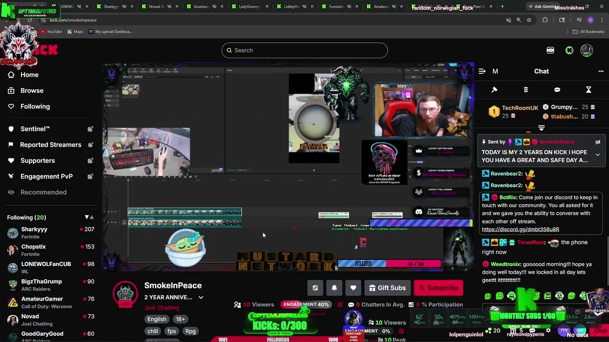
Task: Open Engagement PvP in sidebar
Action: click(46, 176)
